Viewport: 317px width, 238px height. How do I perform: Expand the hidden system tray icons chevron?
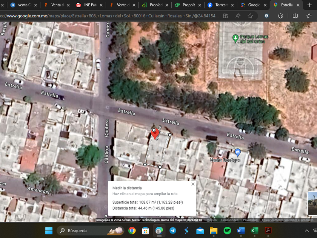[x=306, y=230]
